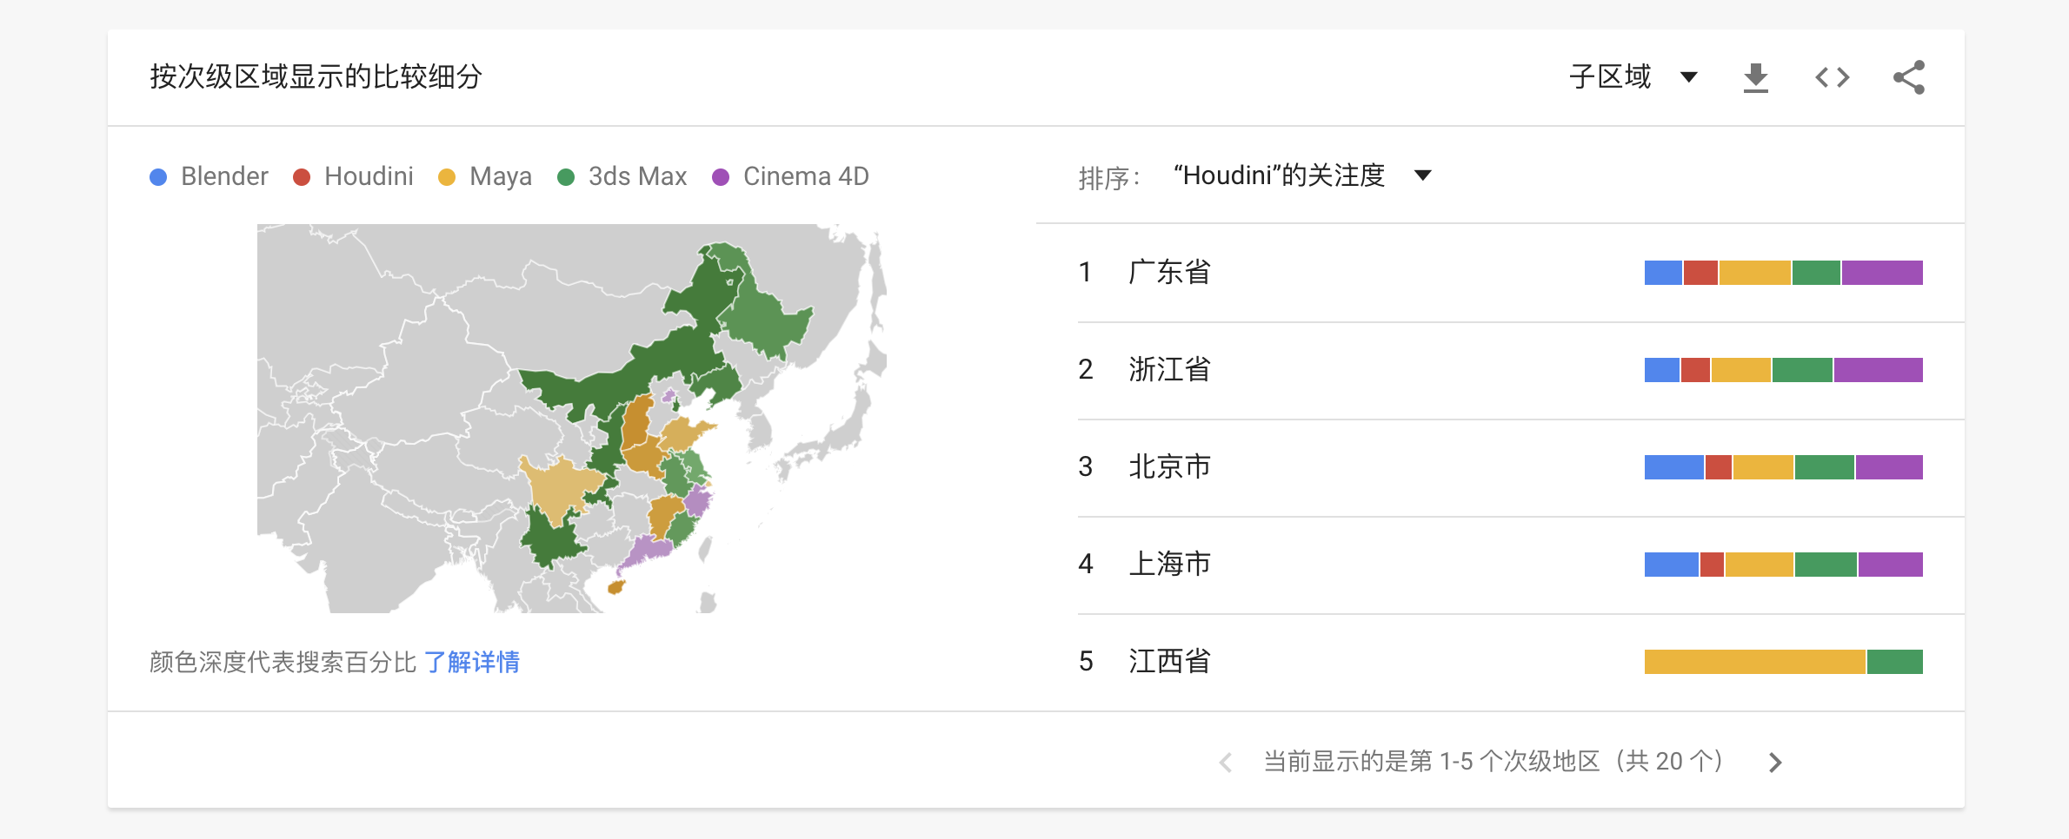This screenshot has width=2069, height=839.
Task: Click the comparison bar for 北京市
Action: pos(1783,467)
